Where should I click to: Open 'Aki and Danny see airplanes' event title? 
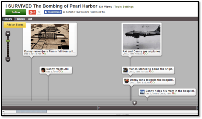tap(141, 51)
